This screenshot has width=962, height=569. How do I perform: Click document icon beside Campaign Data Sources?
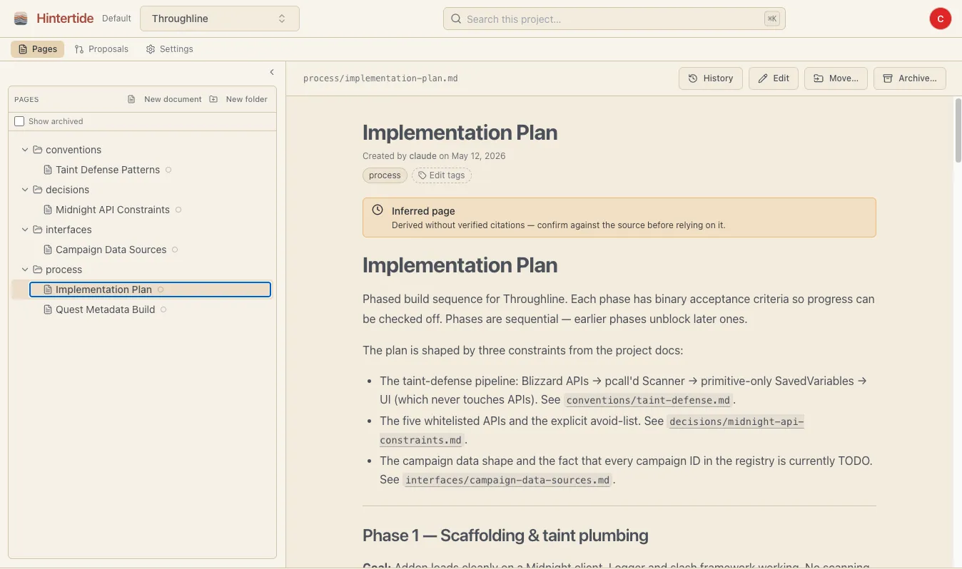point(48,250)
